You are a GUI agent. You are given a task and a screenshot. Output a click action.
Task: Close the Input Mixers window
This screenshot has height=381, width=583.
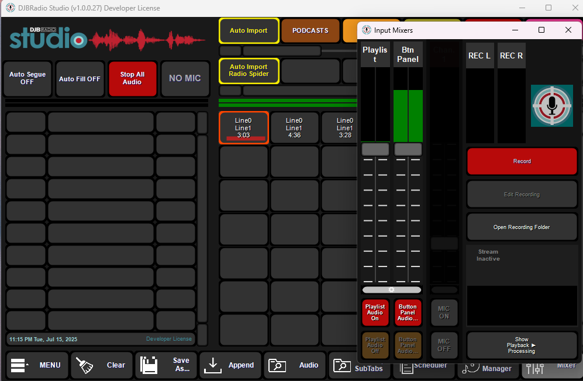568,30
